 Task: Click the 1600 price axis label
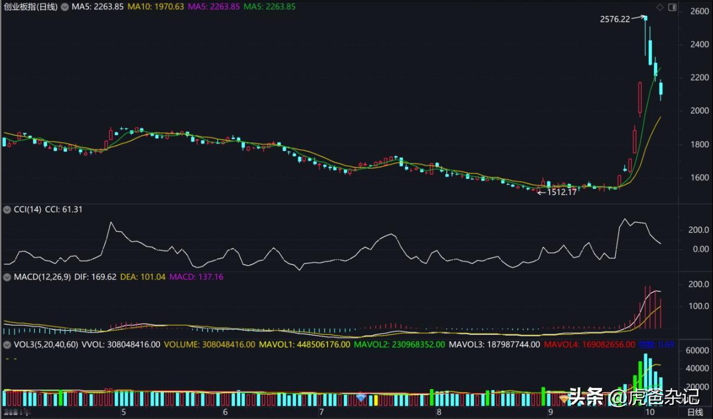pos(700,177)
